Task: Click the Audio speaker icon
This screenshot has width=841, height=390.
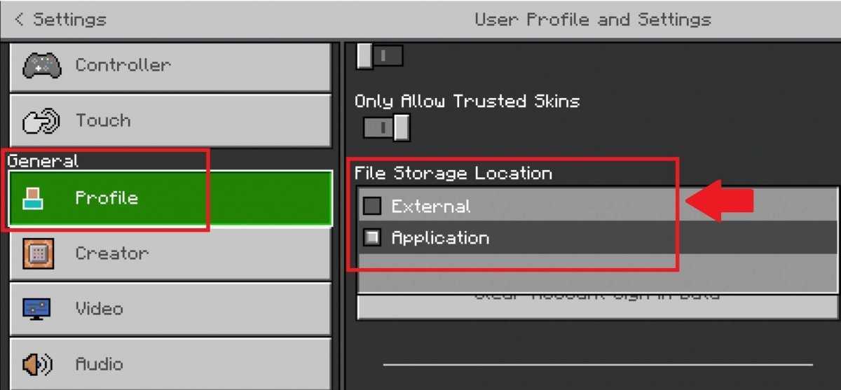Action: click(x=37, y=364)
